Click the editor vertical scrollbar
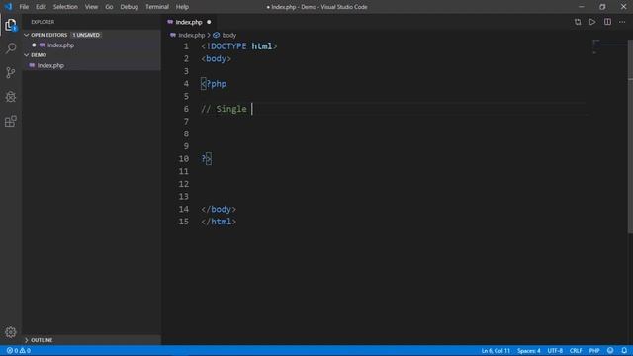The height and width of the screenshot is (356, 633). pyautogui.click(x=630, y=136)
